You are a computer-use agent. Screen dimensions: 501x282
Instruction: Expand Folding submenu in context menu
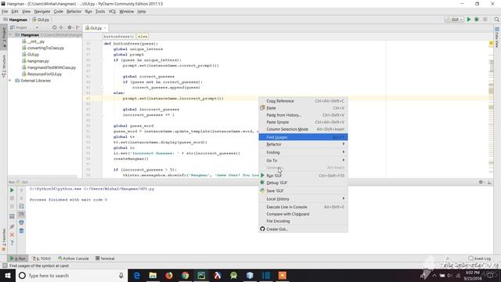pyautogui.click(x=303, y=153)
